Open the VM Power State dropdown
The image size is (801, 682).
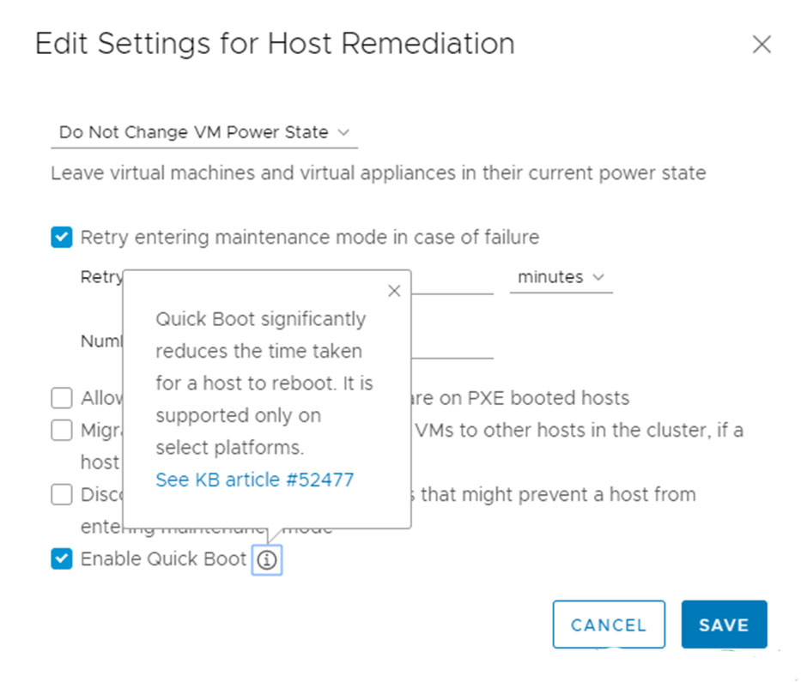pos(203,132)
